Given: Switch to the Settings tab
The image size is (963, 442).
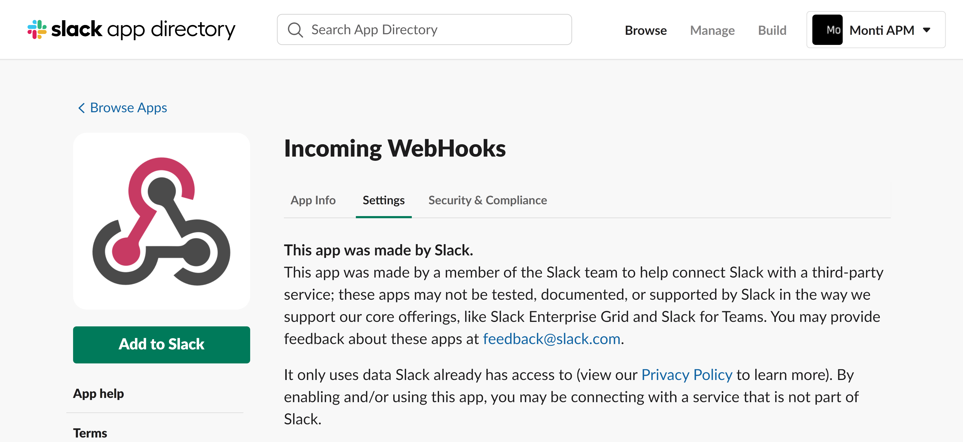Looking at the screenshot, I should (x=384, y=200).
